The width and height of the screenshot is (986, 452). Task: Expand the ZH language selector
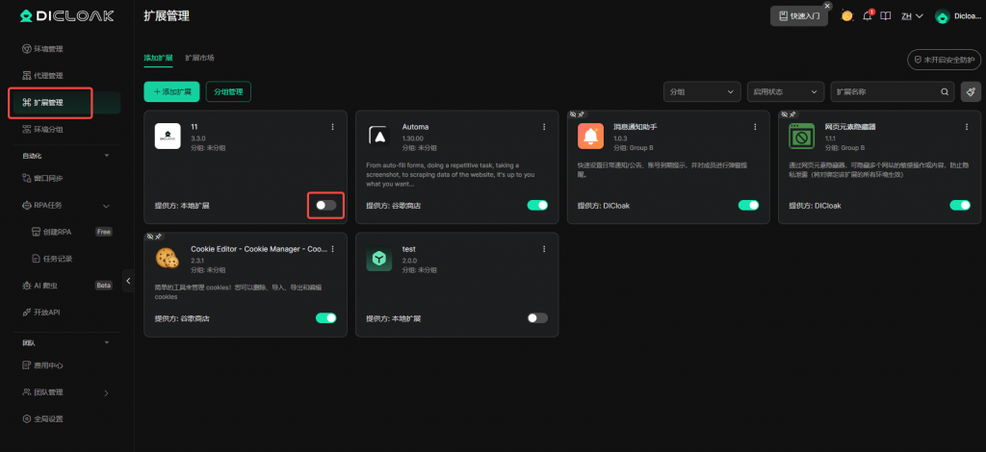tap(911, 16)
